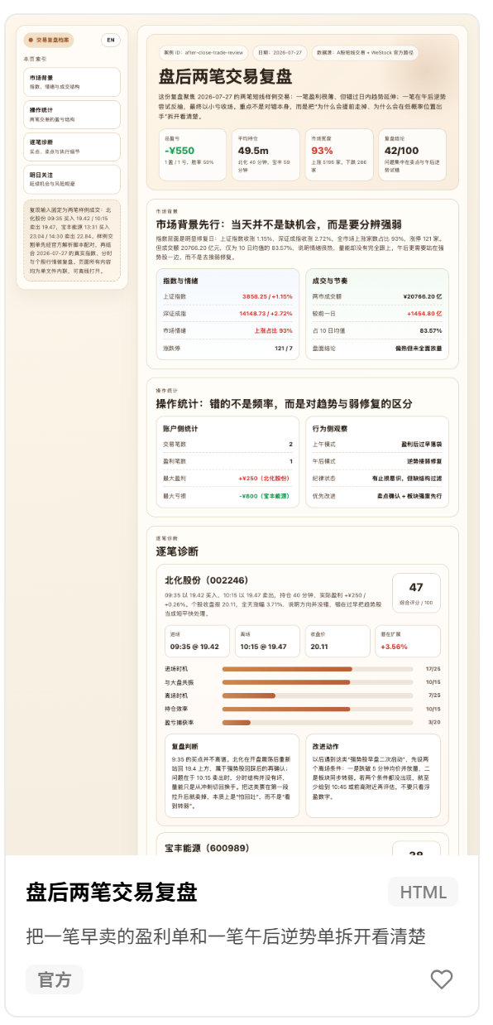Click the 深证成指 value 14148.73 / +2.72%
This screenshot has height=1025, width=493.
266,314
